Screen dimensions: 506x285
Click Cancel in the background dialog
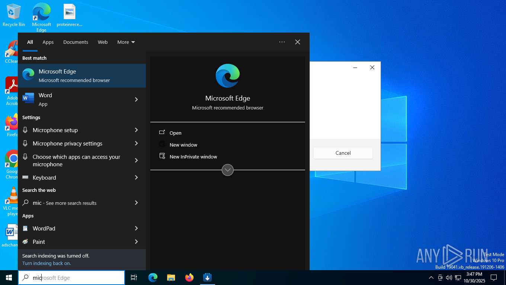pos(343,153)
